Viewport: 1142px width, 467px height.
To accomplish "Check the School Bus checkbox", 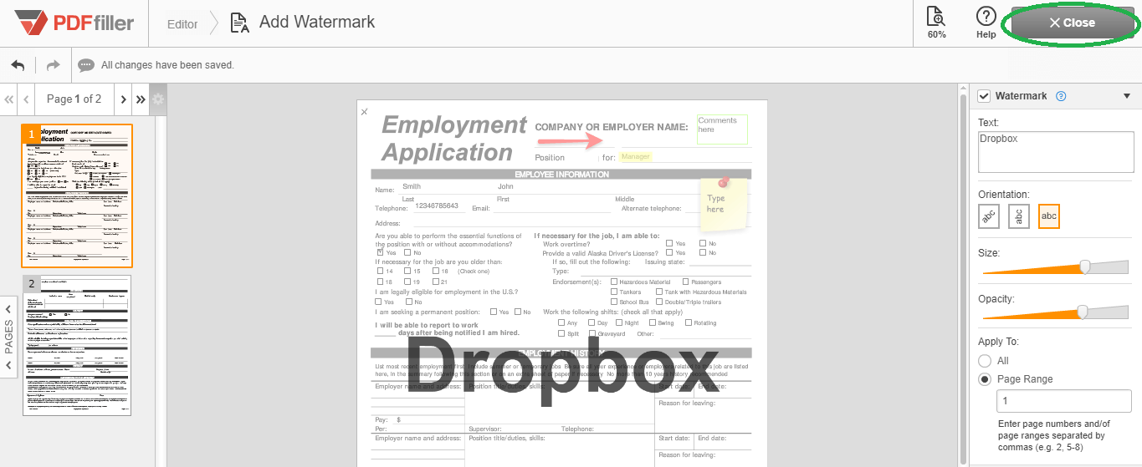I will [x=614, y=302].
